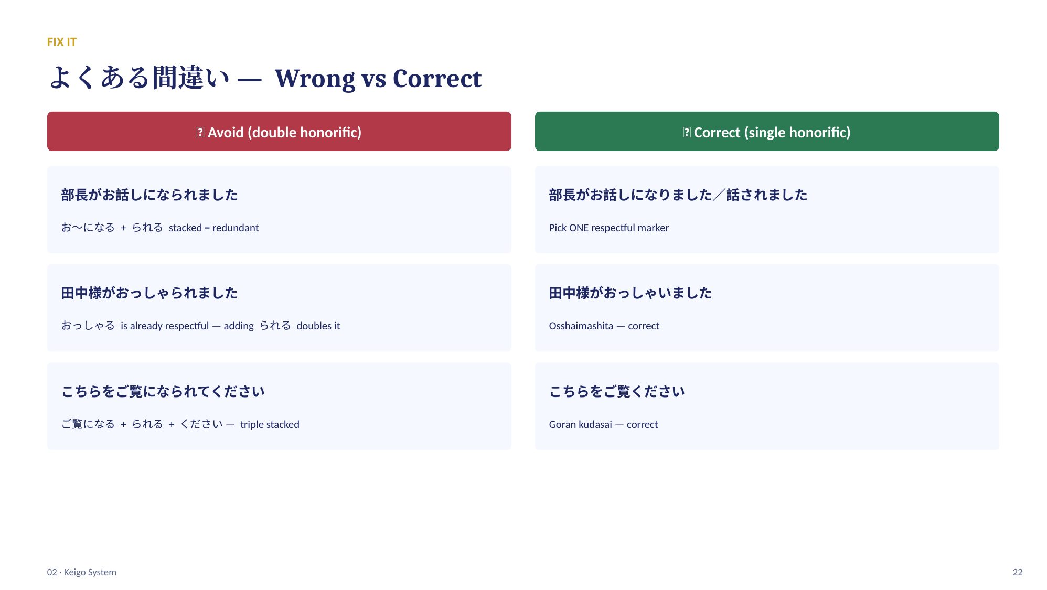
Task: Click the text stacked = redundant
Action: pyautogui.click(x=213, y=228)
